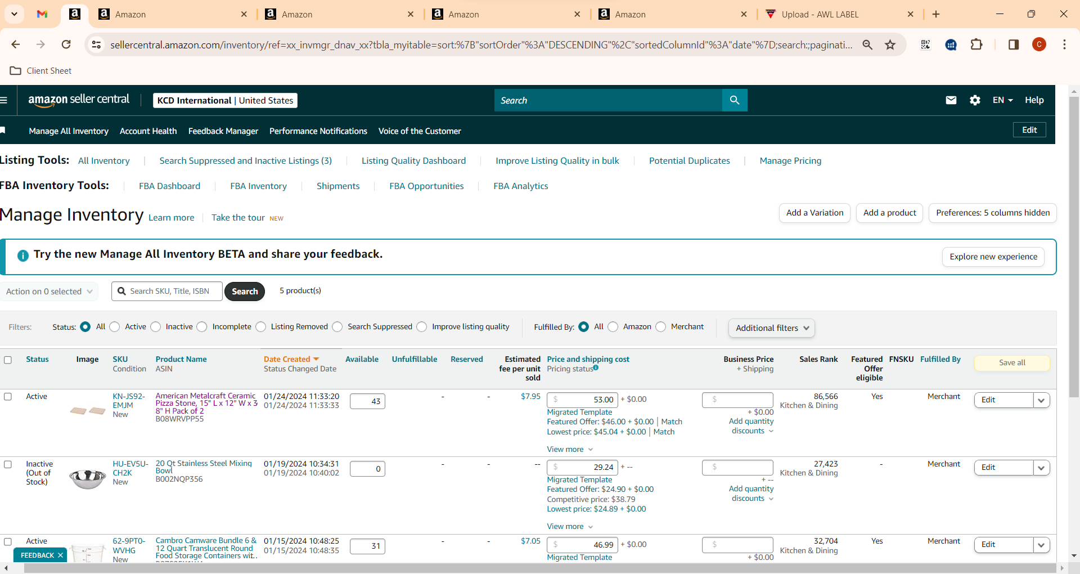Open the tab search chevron
Screen dimensions: 1080x574
(x=14, y=14)
